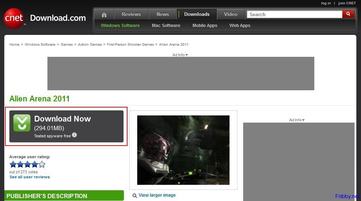Switch to the News tab
The width and height of the screenshot is (361, 201).
tap(163, 14)
